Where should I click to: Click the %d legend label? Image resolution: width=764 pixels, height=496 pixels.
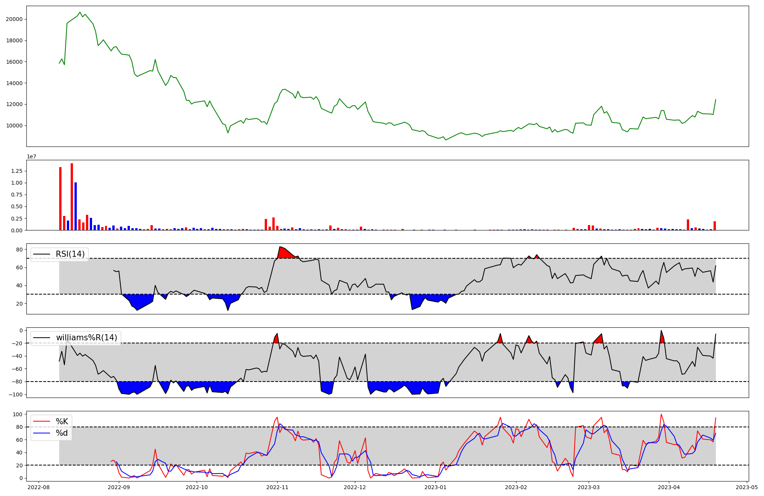[x=62, y=433]
